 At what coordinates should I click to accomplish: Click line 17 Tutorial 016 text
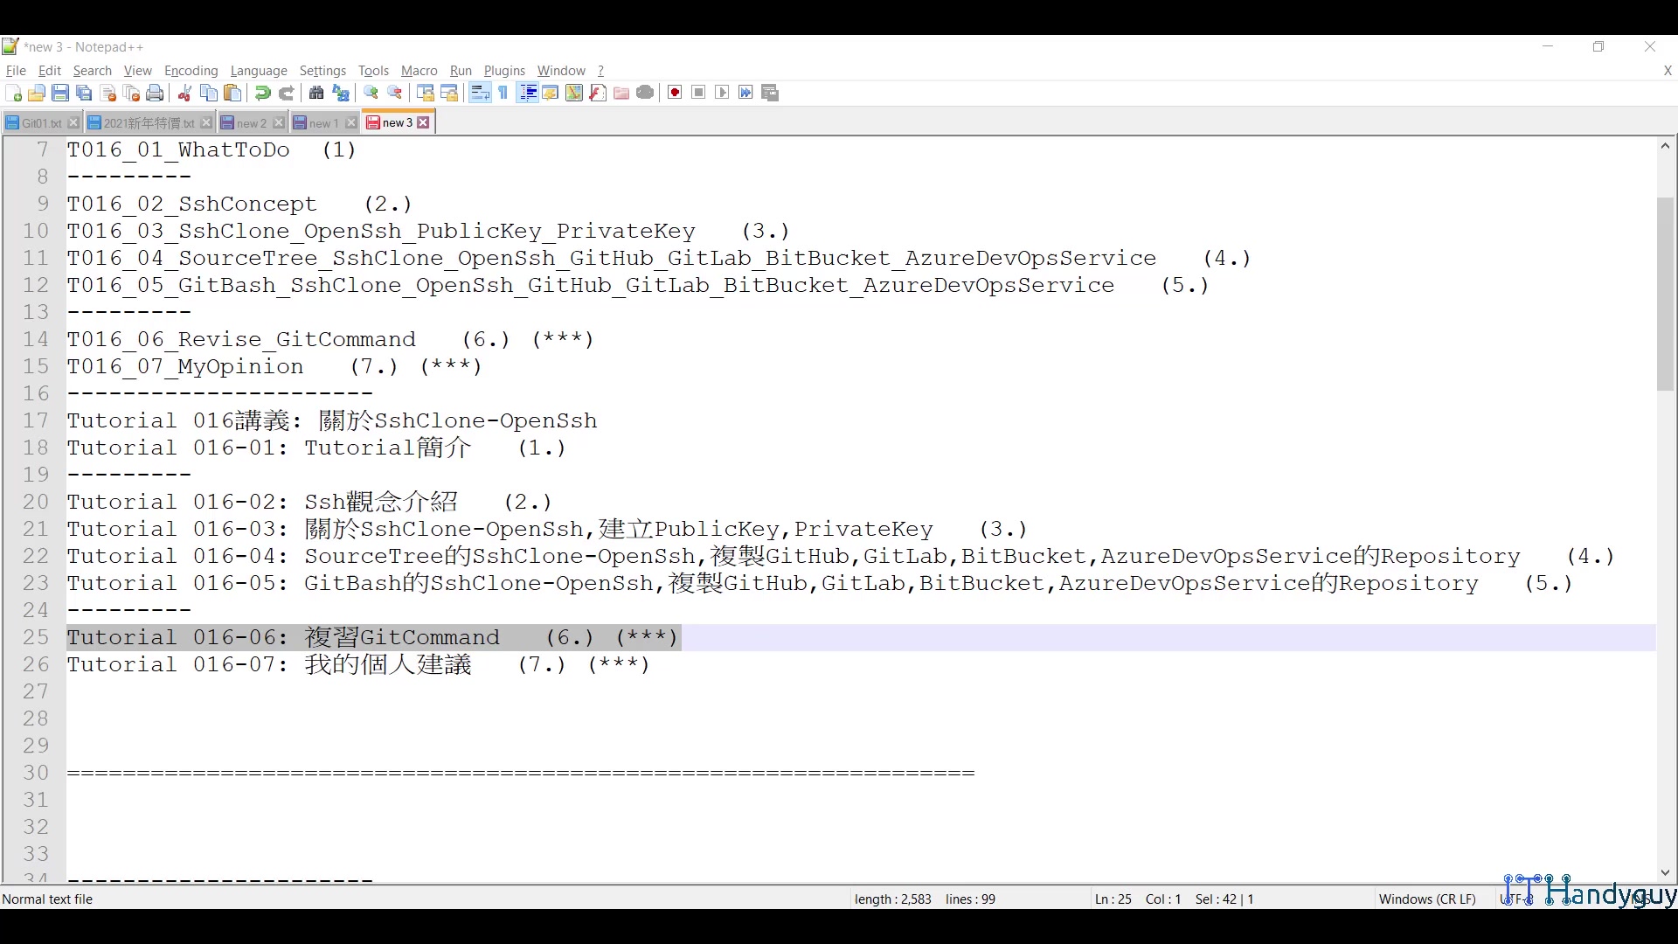(332, 421)
